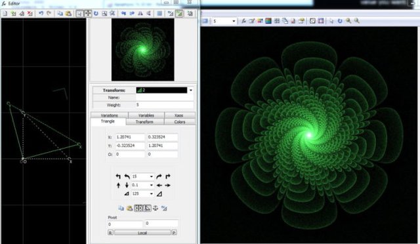Scale triangle up with large triangle icon
The image size is (420, 244).
(159, 193)
